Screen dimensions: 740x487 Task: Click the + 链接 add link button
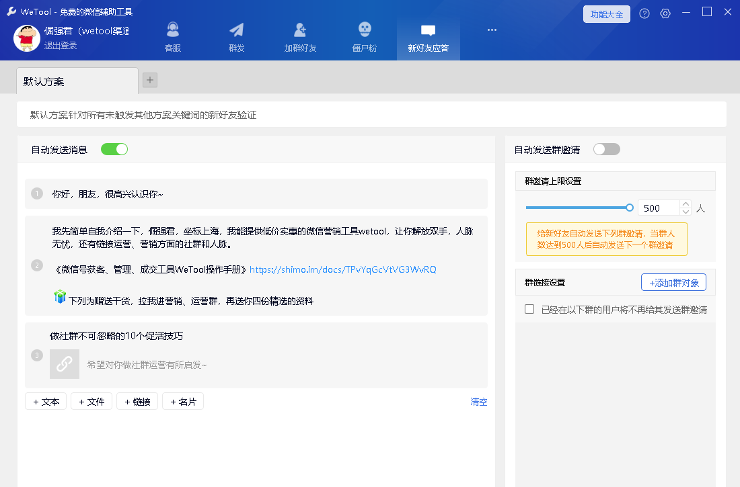[x=137, y=401]
